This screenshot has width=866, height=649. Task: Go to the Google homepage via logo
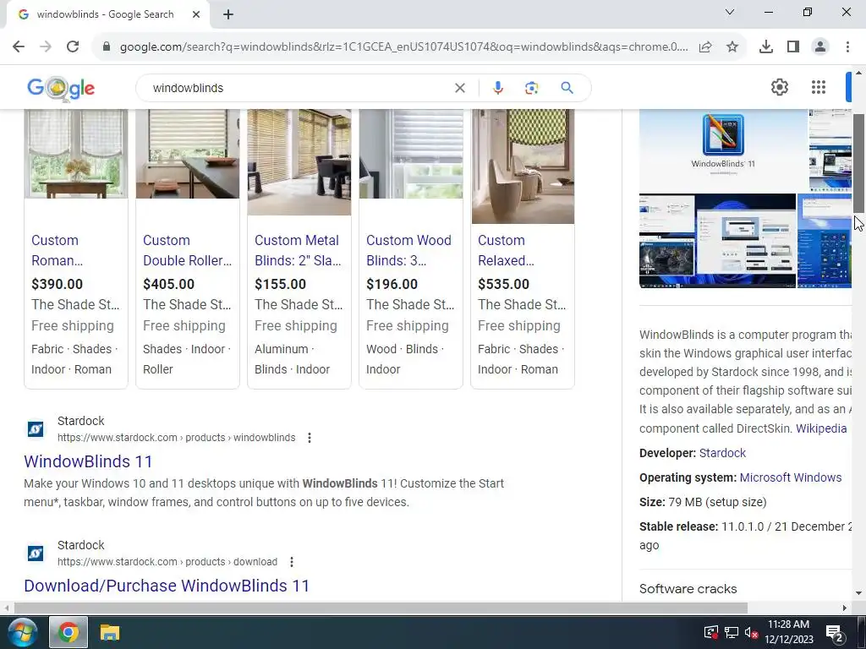[x=61, y=88]
